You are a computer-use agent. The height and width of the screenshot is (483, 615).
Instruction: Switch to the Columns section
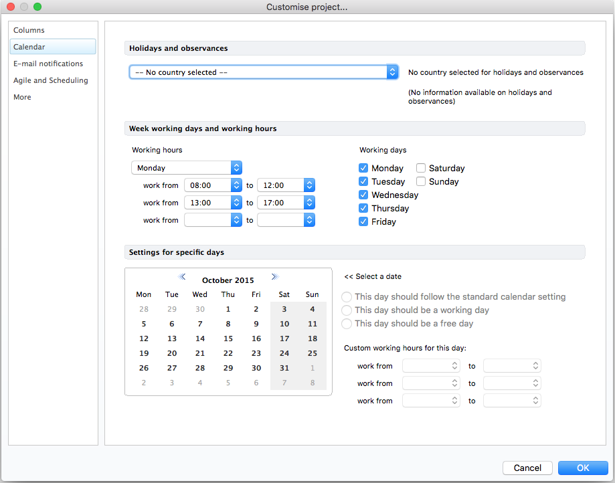click(53, 30)
